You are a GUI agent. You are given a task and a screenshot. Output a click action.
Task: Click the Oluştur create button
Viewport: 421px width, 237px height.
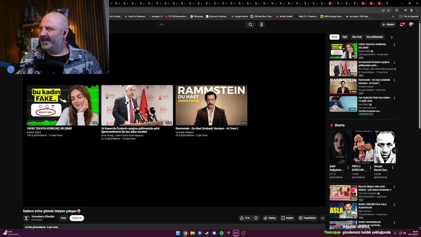tap(388, 24)
